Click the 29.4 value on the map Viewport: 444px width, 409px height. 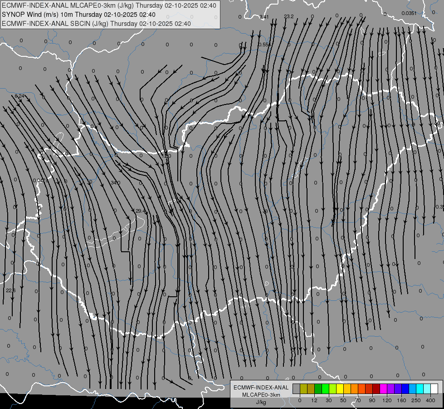[x=141, y=211]
